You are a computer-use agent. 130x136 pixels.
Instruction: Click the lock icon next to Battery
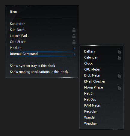(119, 52)
